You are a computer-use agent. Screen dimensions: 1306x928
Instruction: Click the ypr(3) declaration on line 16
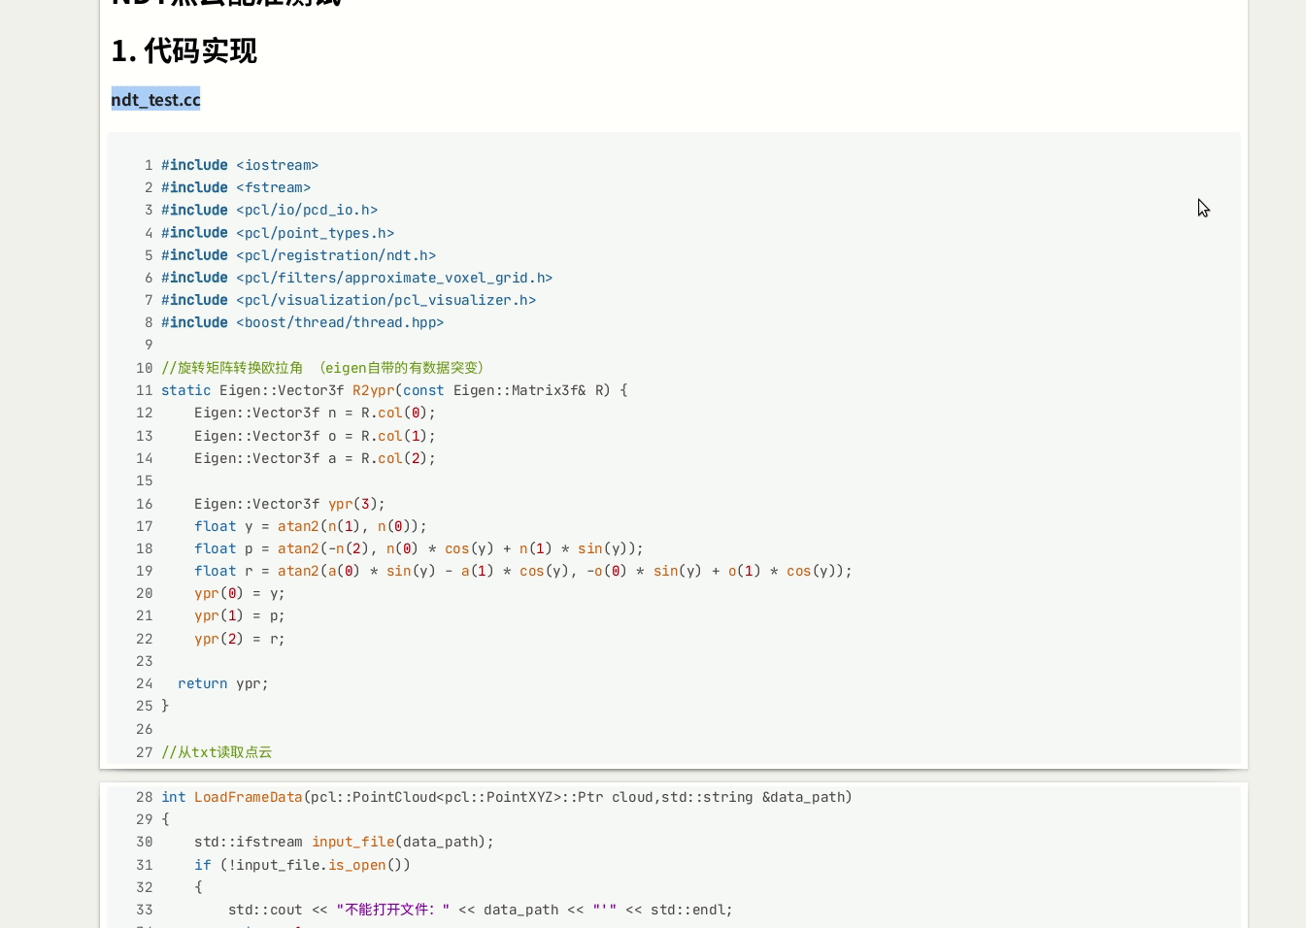coord(355,504)
